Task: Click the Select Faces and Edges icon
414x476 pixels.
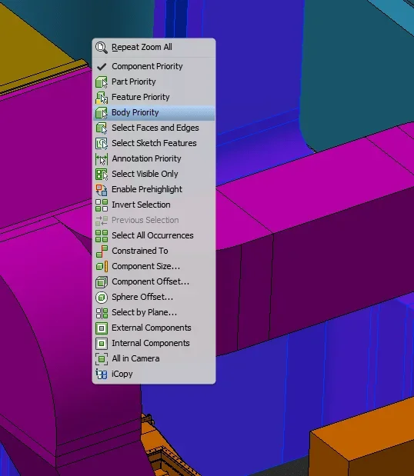Action: click(102, 128)
